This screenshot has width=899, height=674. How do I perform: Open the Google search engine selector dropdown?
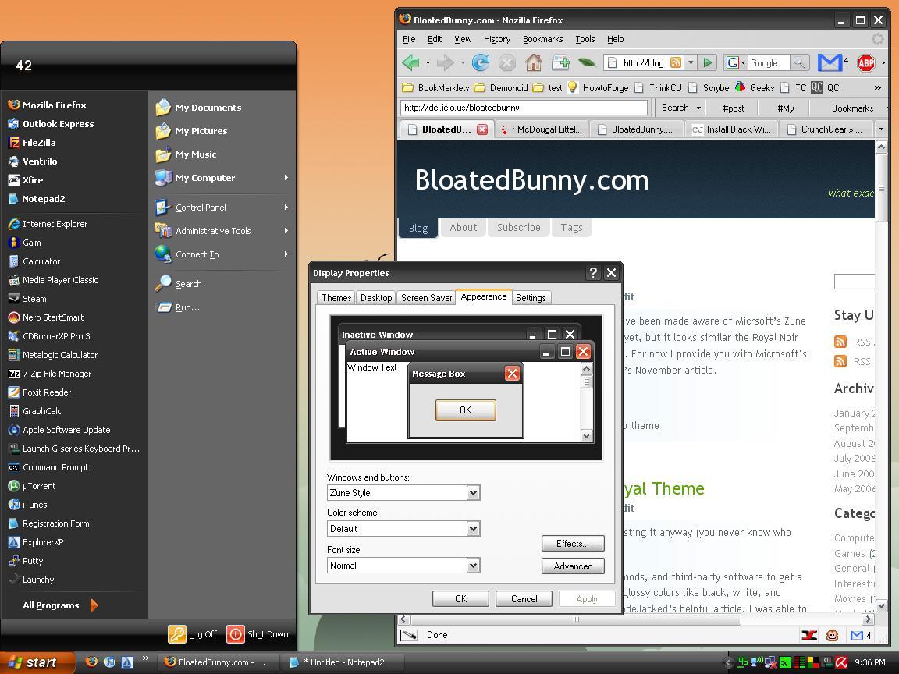pyautogui.click(x=744, y=62)
